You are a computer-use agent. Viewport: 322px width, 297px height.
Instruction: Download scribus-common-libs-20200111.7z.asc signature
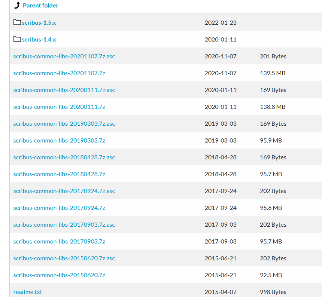coord(64,90)
